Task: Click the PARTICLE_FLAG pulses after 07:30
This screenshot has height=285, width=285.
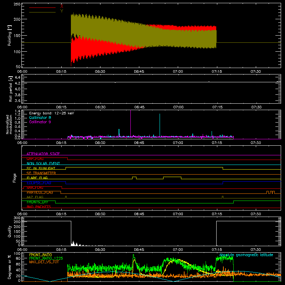Action: click(x=271, y=192)
